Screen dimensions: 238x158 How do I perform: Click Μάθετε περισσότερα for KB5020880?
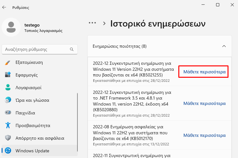coord(204,103)
